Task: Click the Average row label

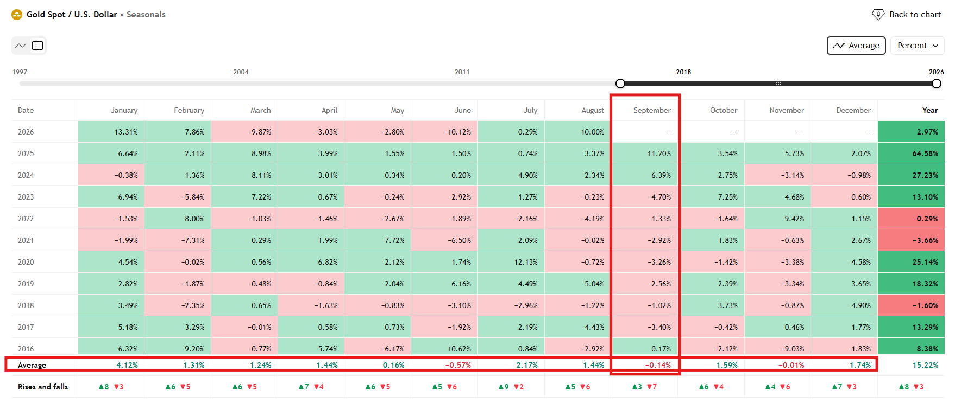Action: point(32,365)
